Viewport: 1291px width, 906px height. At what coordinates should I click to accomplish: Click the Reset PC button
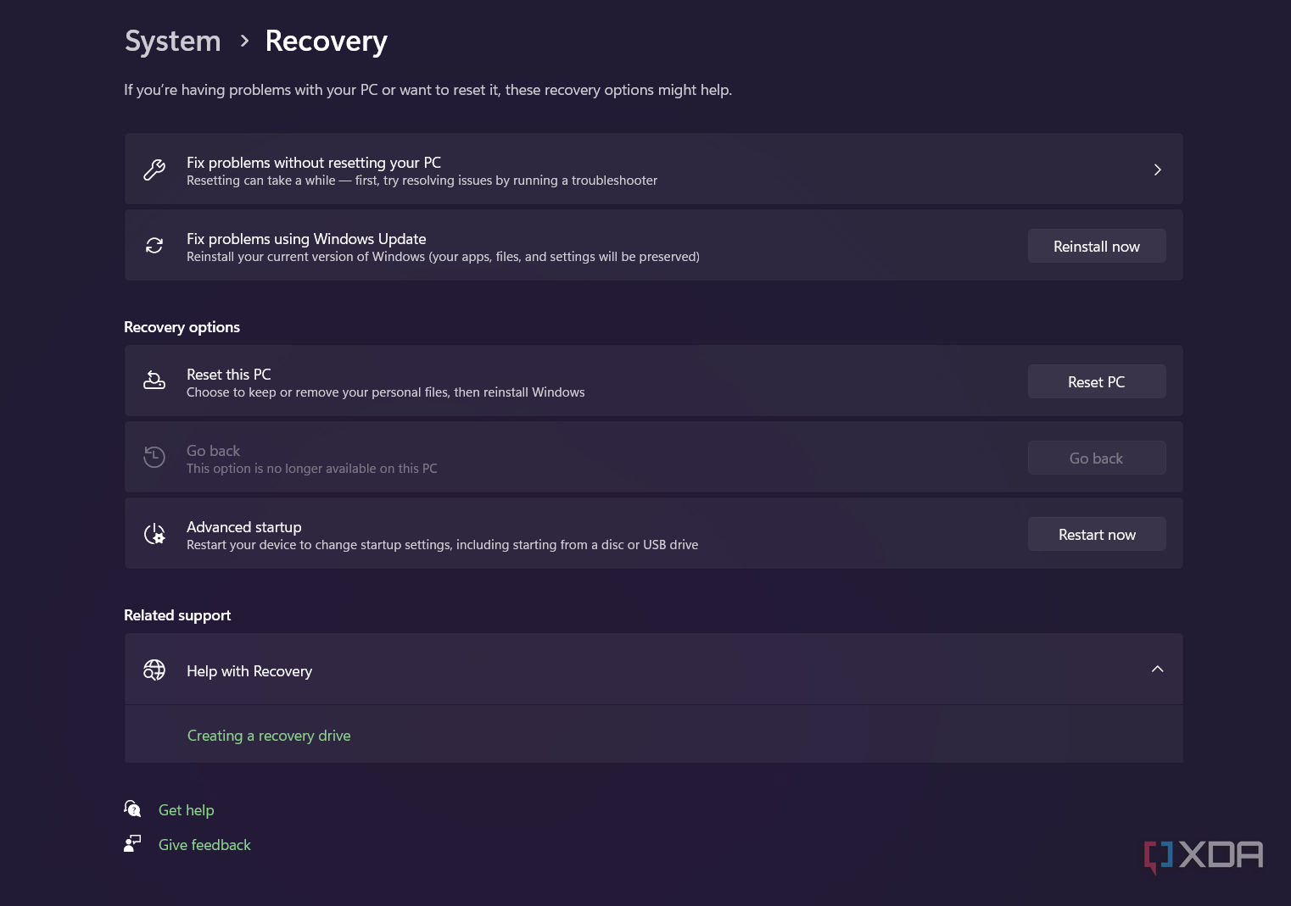(x=1097, y=381)
